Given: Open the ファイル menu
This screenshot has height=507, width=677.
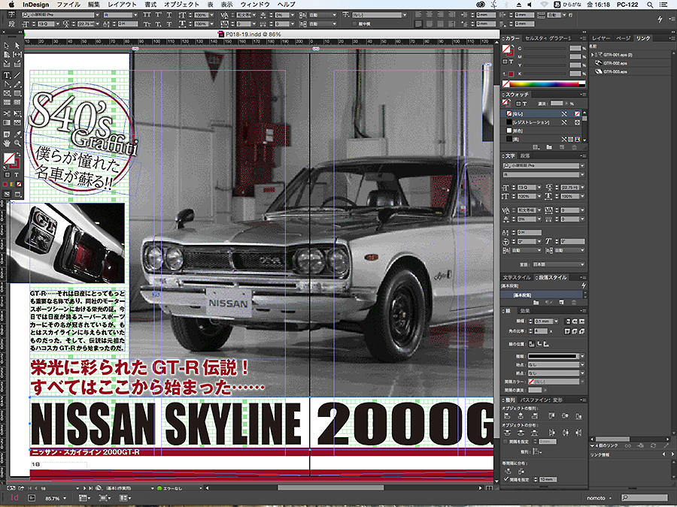Looking at the screenshot, I should click(68, 5).
